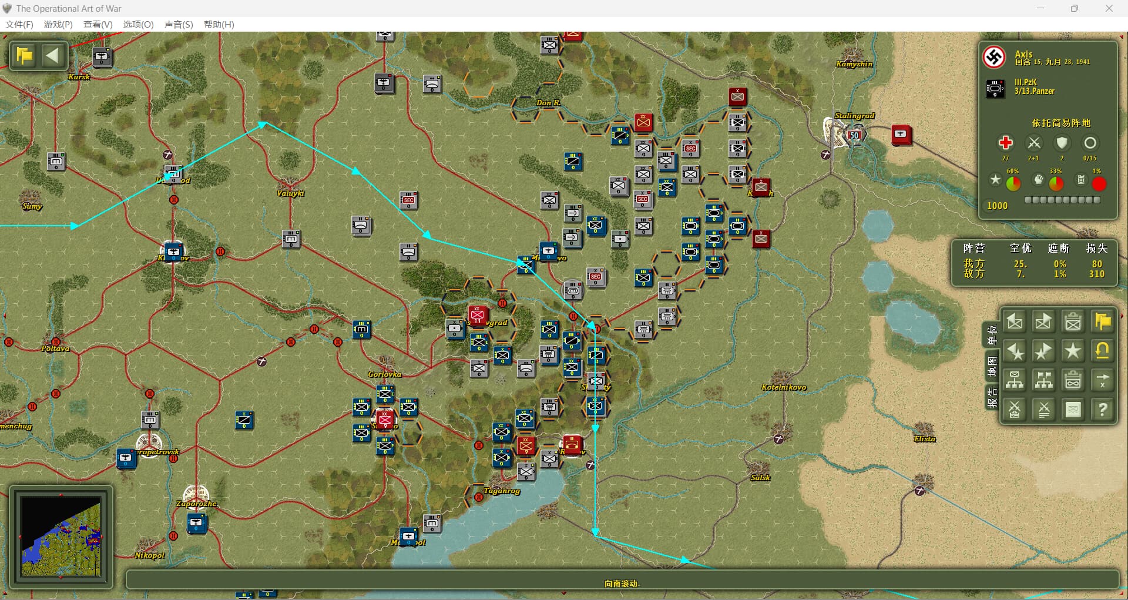
Task: Switch to the 报告 side tab
Action: pyautogui.click(x=992, y=398)
